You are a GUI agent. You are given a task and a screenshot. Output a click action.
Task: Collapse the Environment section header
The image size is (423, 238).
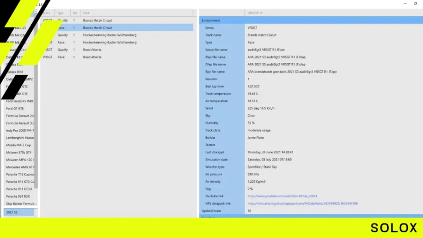311,20
